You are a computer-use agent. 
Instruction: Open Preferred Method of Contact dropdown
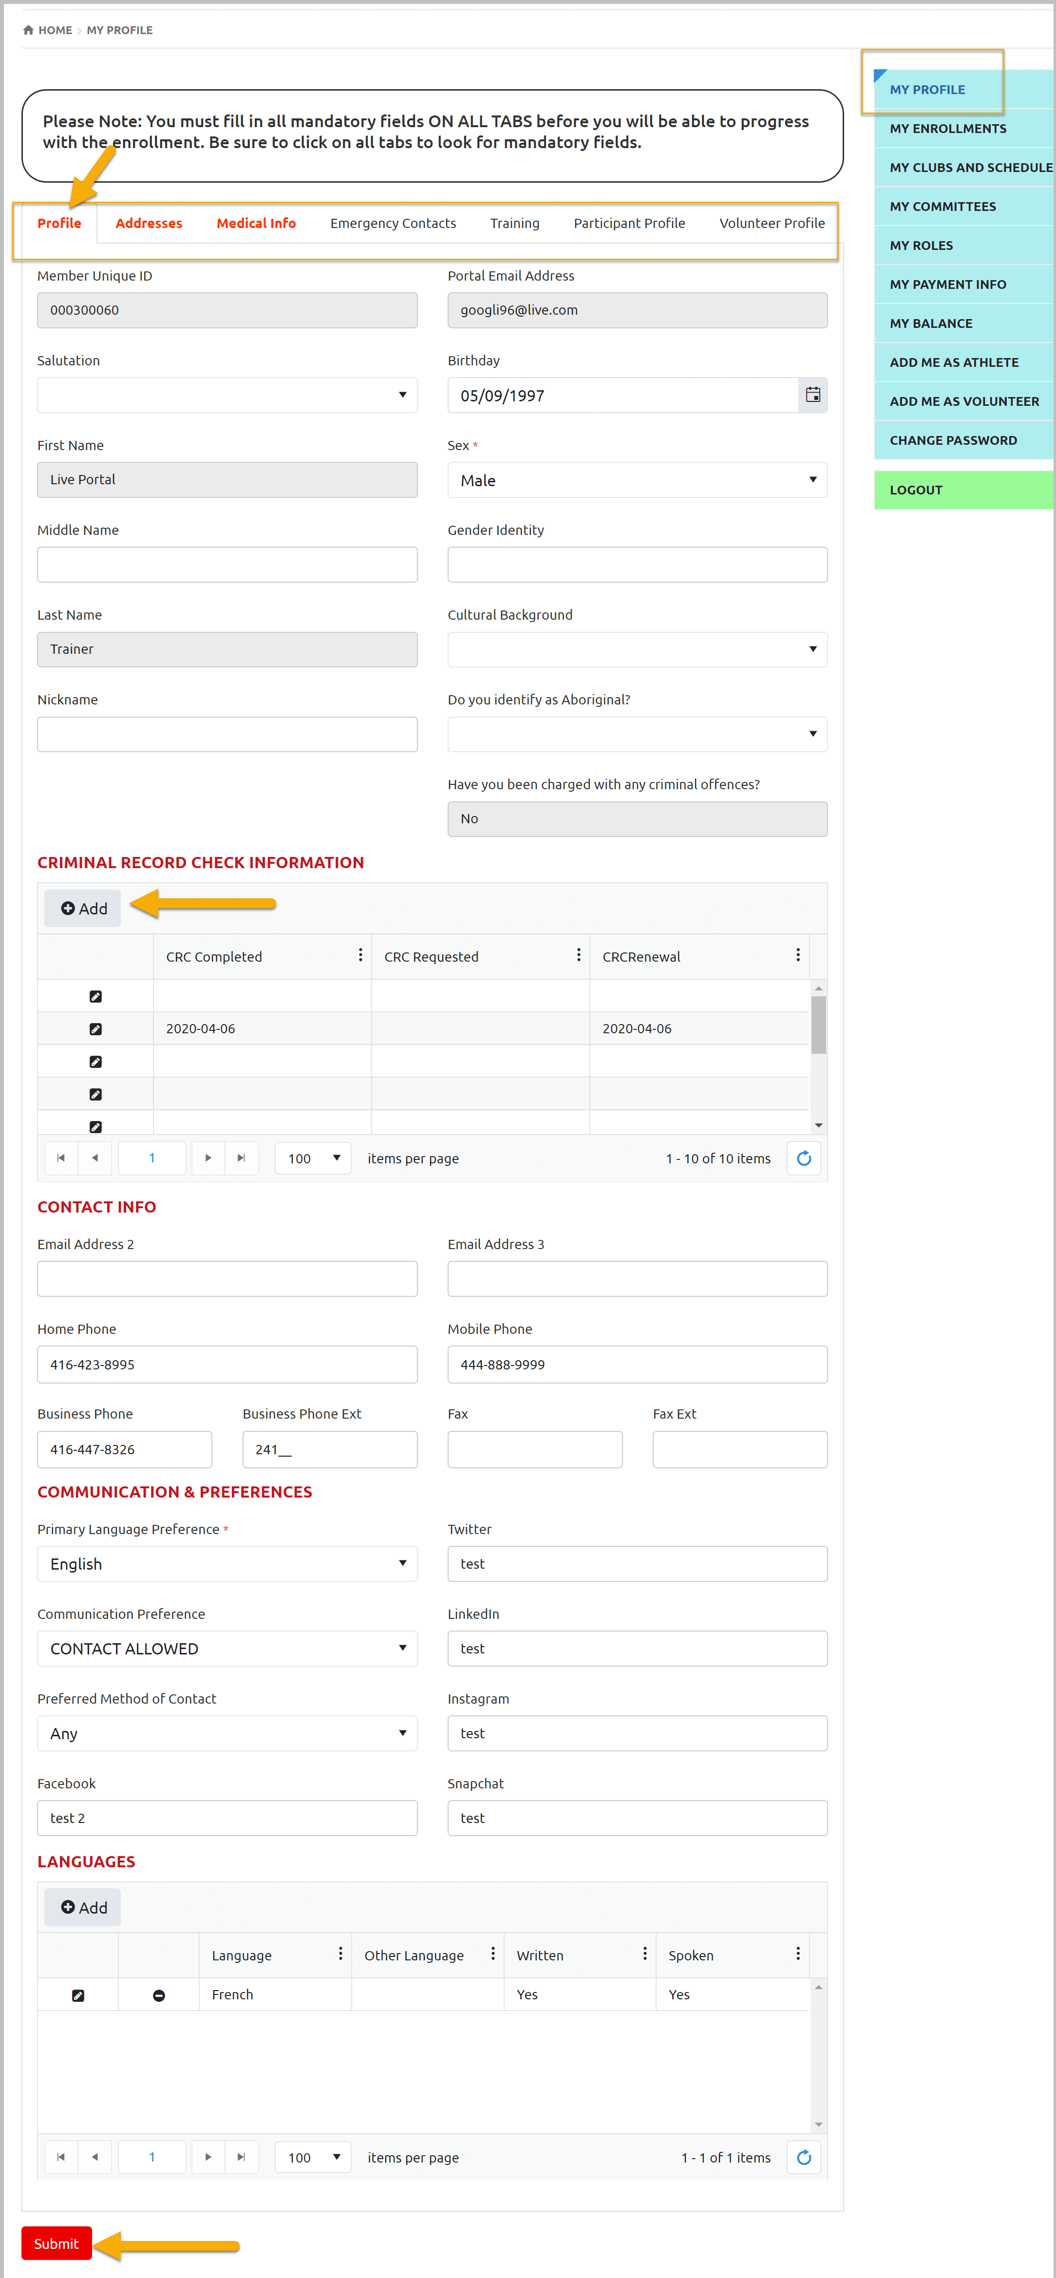(x=227, y=1733)
